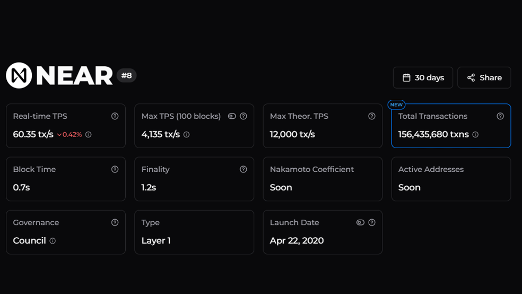The height and width of the screenshot is (294, 522).
Task: Click the Layer 1 type value
Action: (x=156, y=241)
